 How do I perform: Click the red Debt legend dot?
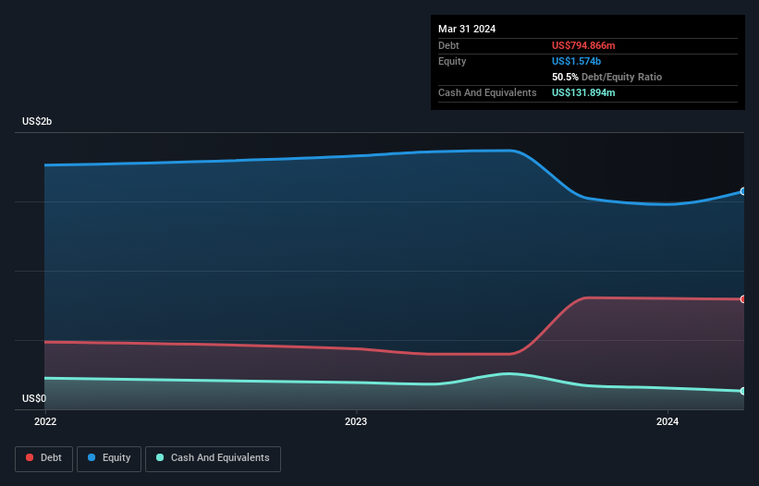coord(30,457)
